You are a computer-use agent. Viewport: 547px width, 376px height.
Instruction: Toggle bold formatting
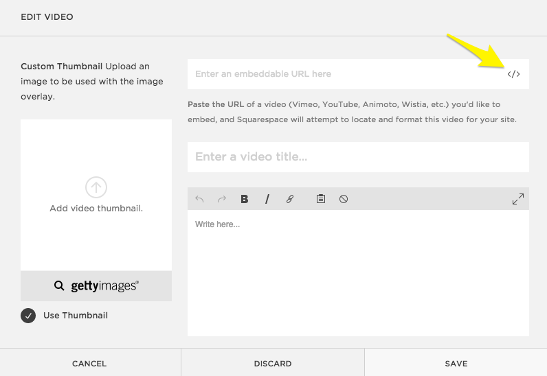(x=244, y=199)
